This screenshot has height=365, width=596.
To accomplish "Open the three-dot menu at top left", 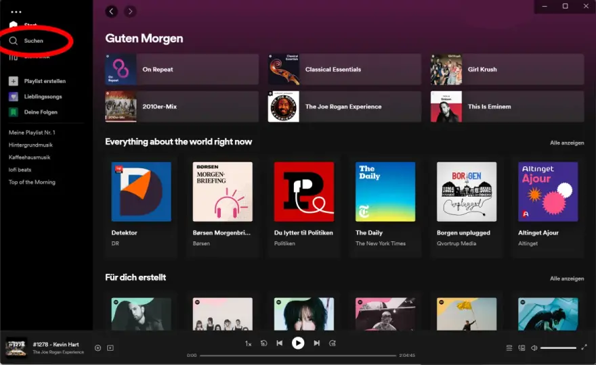I will (16, 12).
